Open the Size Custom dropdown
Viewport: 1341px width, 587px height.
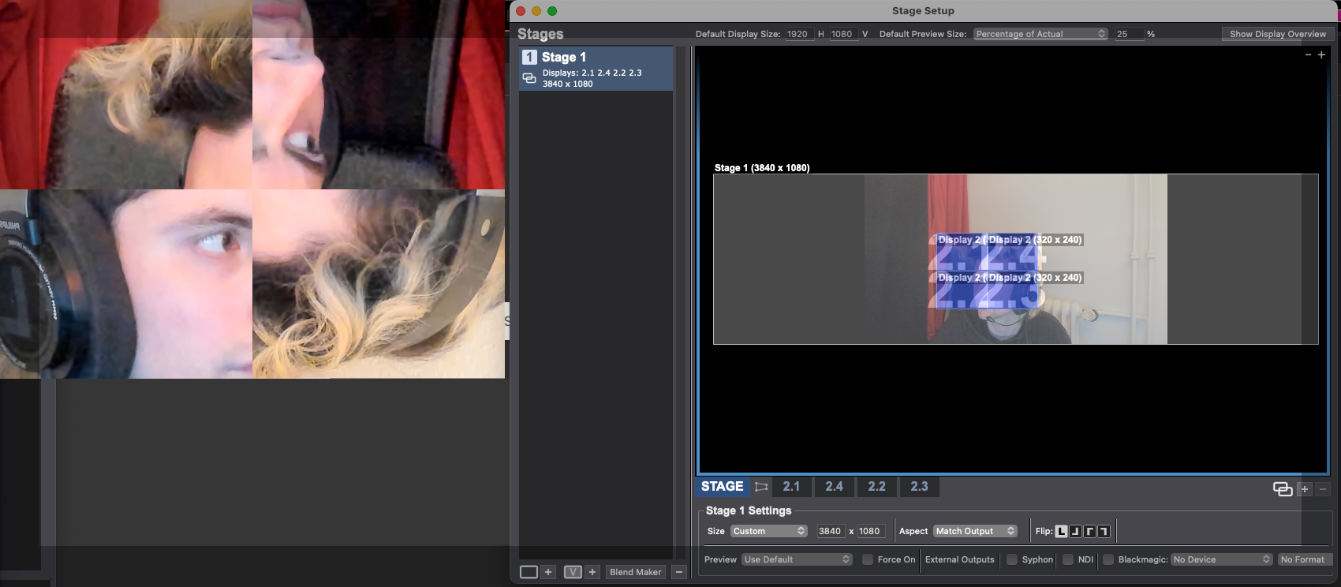768,531
